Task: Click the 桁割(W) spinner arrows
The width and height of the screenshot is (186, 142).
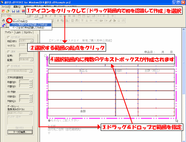Action: [x=31, y=82]
